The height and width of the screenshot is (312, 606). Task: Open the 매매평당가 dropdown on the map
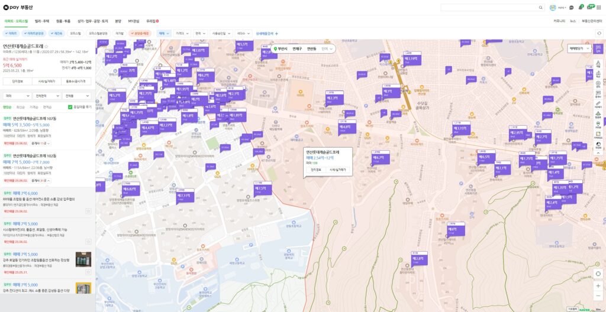579,48
